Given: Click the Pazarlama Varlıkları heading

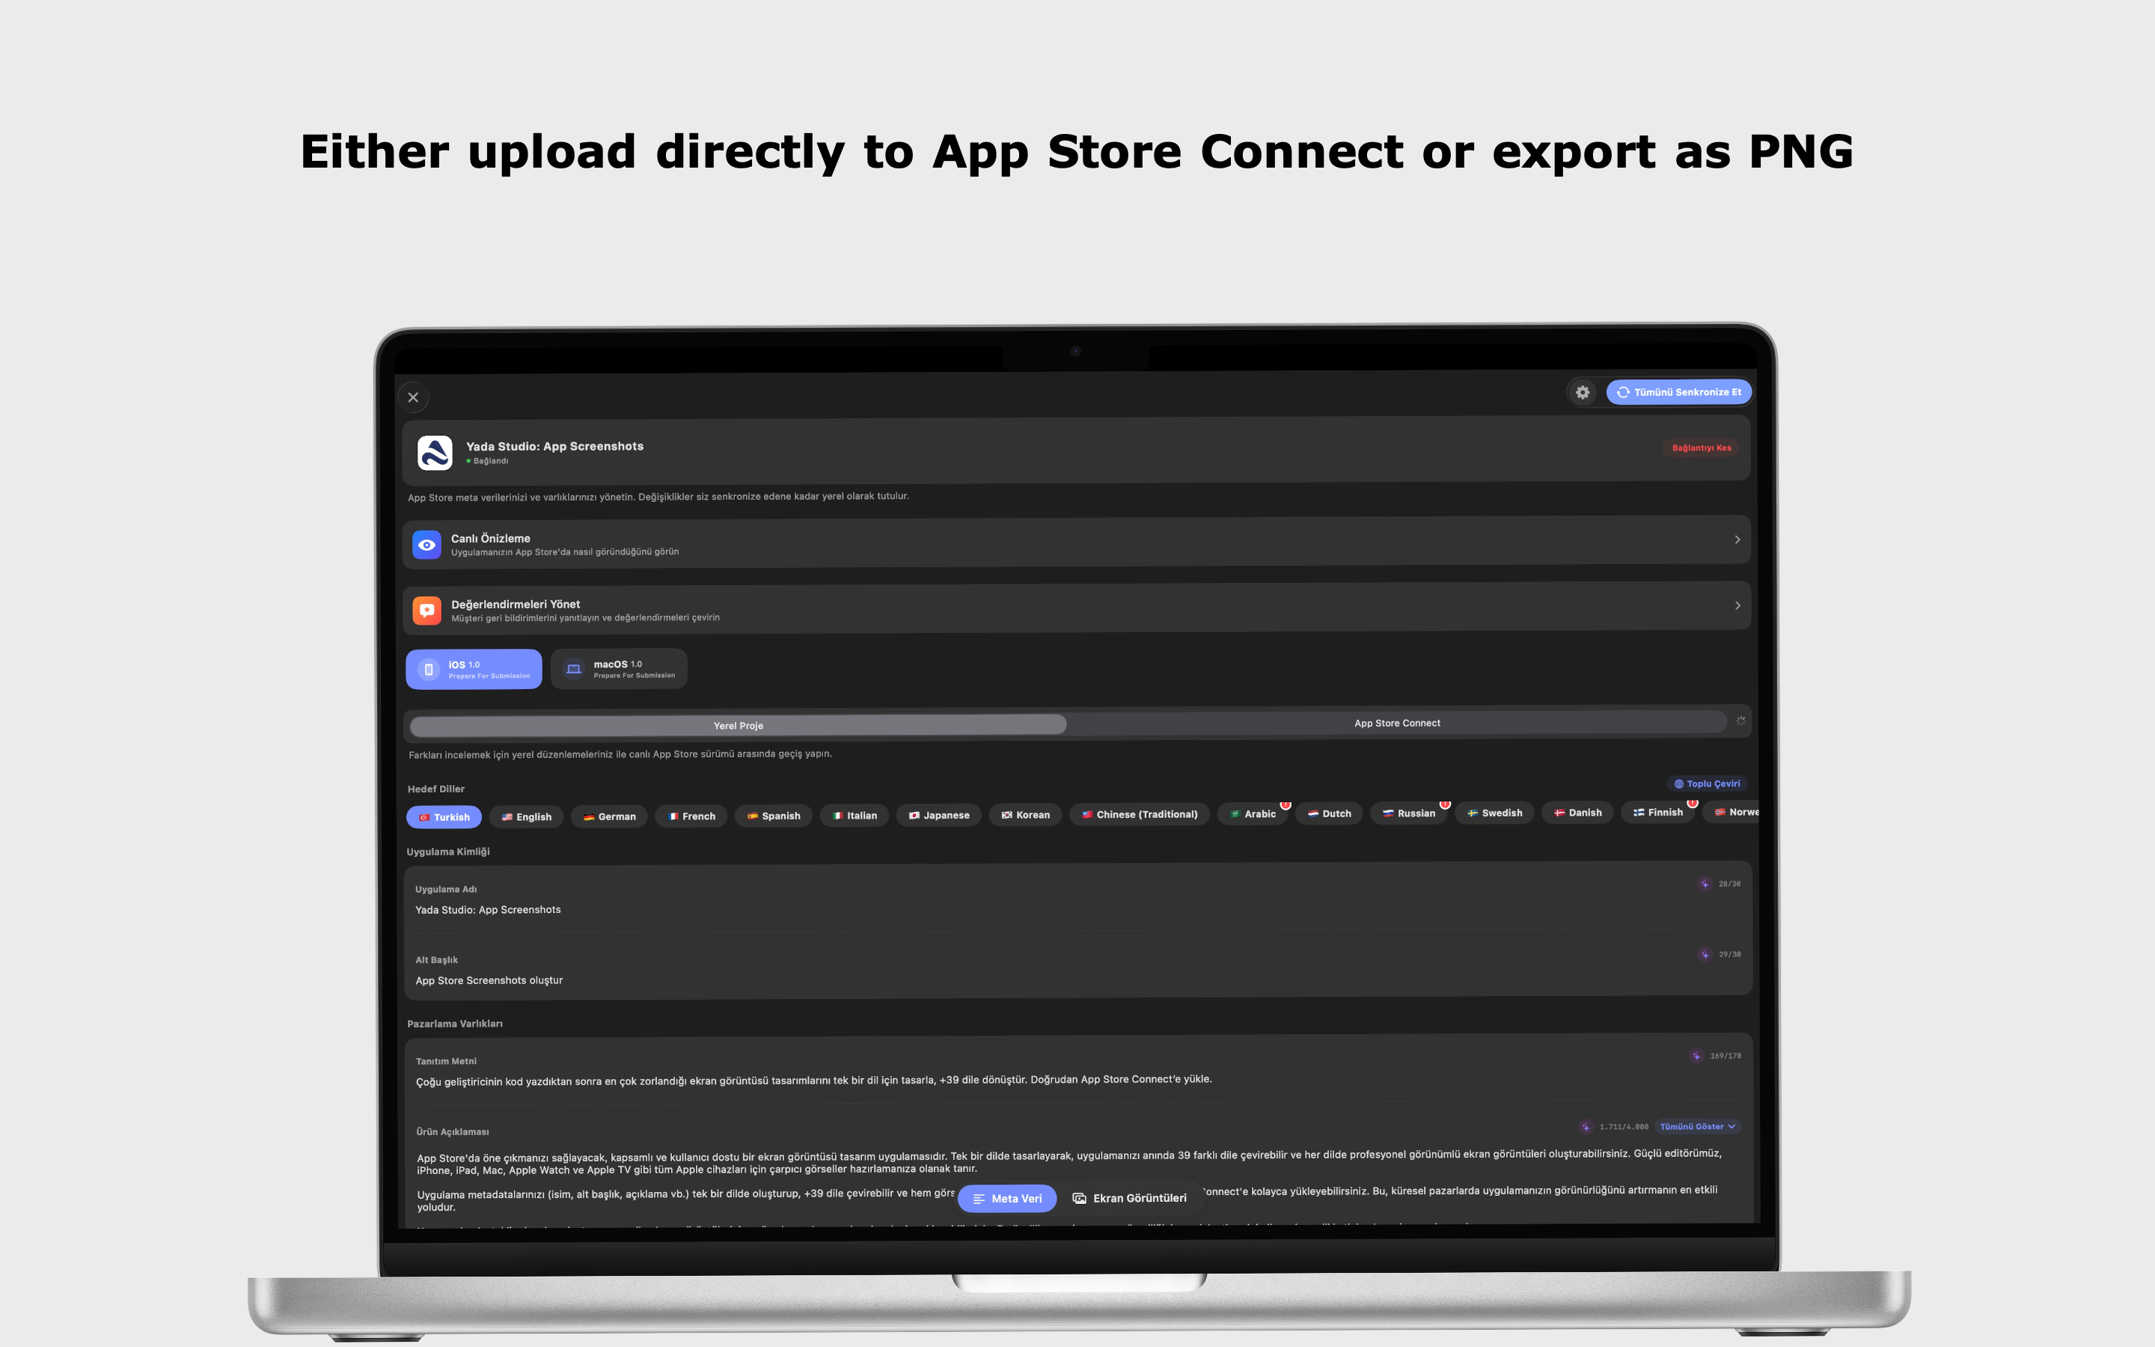Looking at the screenshot, I should [454, 1024].
